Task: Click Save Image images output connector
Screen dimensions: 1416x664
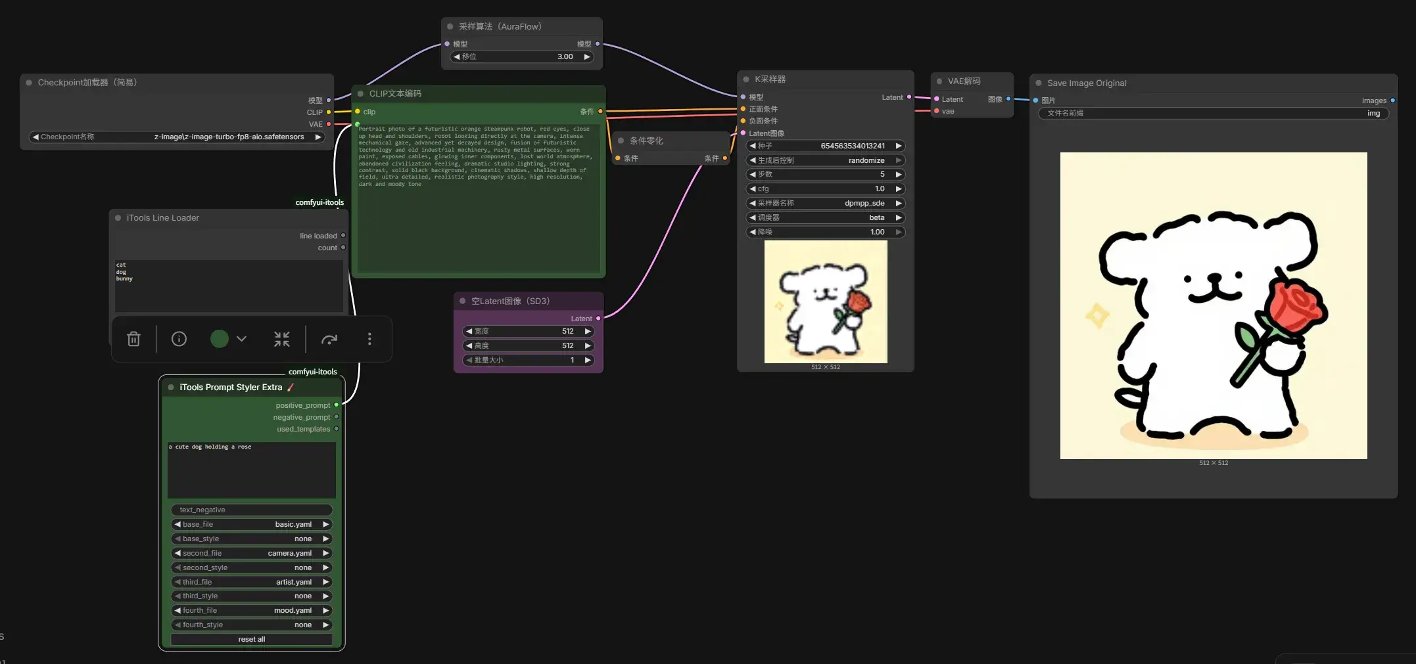Action: click(x=1392, y=100)
